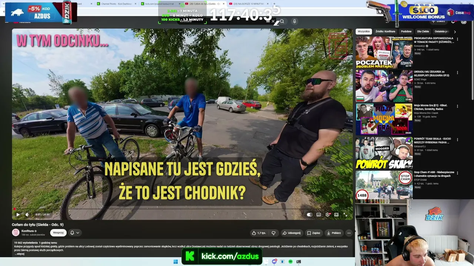Image resolution: width=474 pixels, height=266 pixels.
Task: Mute the video using the volume icon
Action: (x=27, y=214)
